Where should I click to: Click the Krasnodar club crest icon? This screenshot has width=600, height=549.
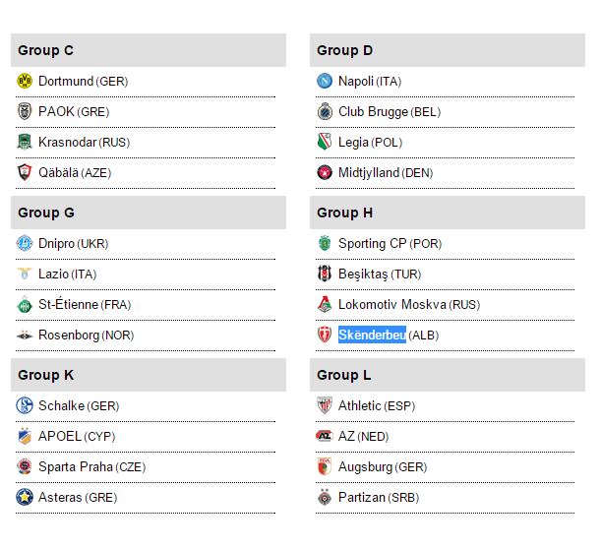click(x=25, y=142)
